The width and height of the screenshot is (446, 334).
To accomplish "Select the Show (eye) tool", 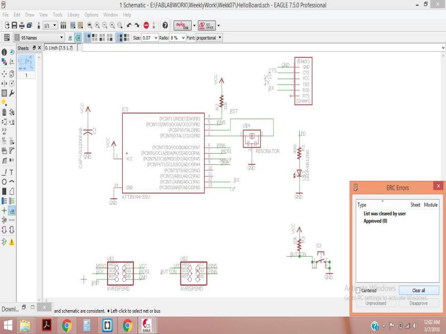I will [12, 52].
